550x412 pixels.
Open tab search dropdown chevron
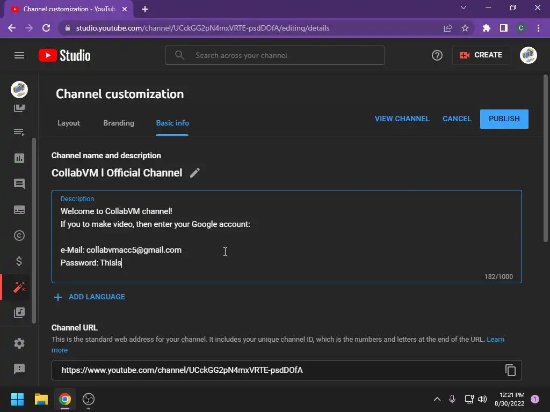click(x=464, y=8)
